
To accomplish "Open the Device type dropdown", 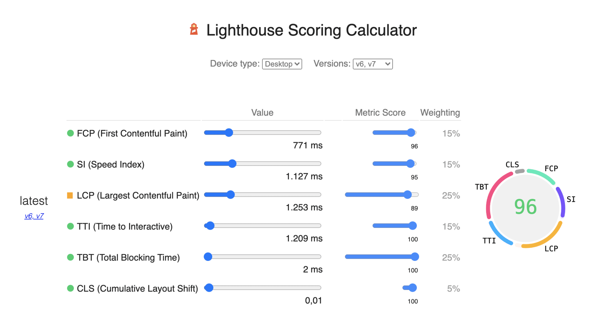I will point(282,64).
